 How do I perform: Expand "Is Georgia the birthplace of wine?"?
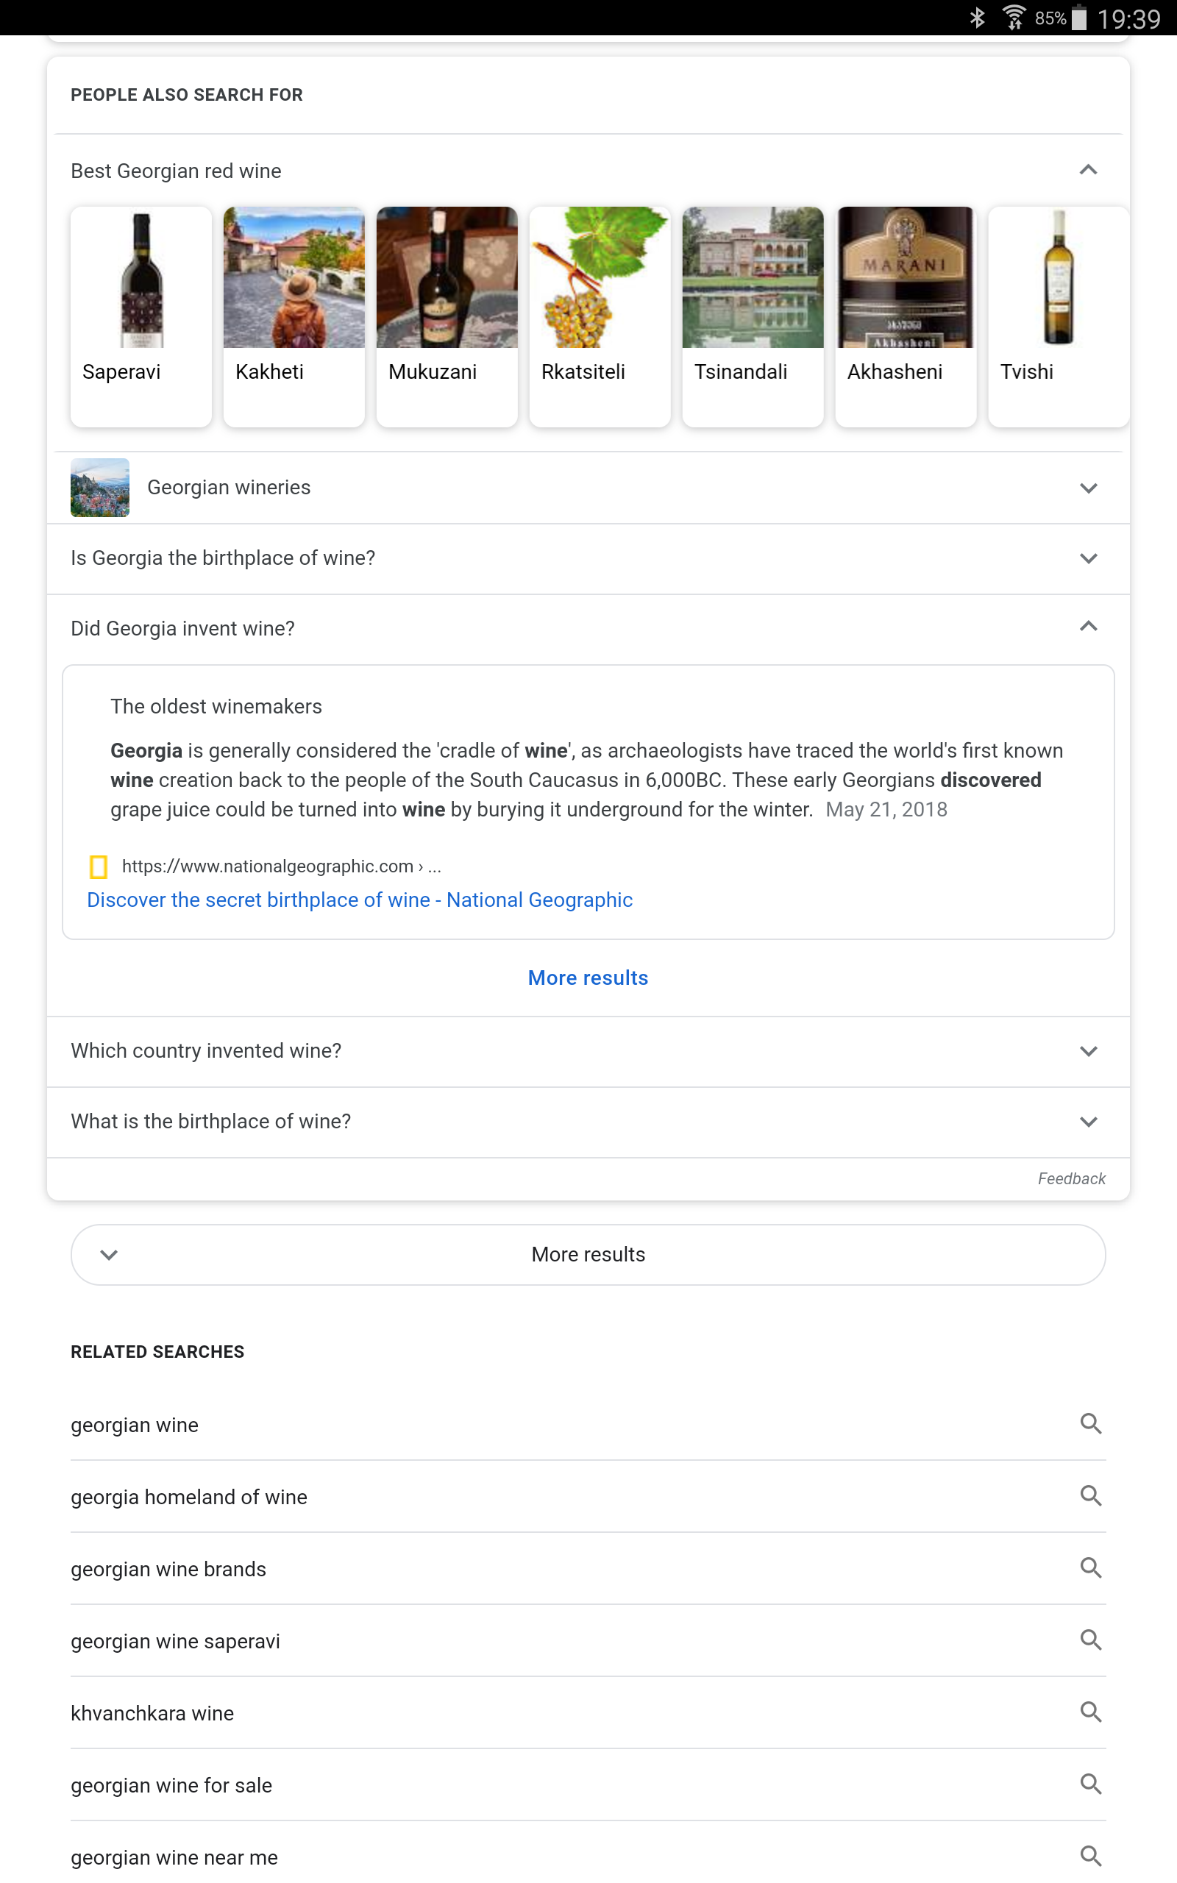(x=1088, y=558)
